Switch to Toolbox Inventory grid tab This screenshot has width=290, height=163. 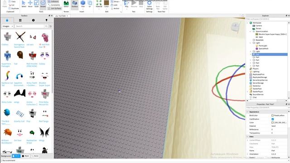point(20,20)
